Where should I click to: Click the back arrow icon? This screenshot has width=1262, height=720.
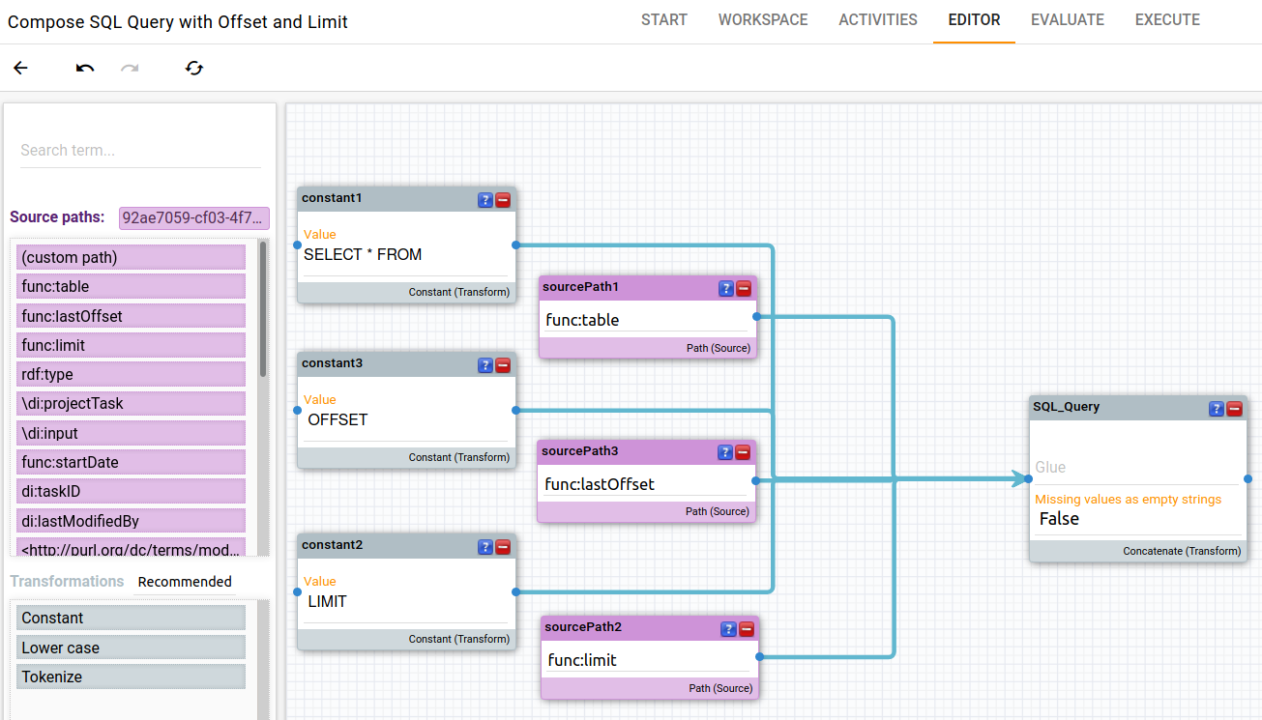click(20, 68)
